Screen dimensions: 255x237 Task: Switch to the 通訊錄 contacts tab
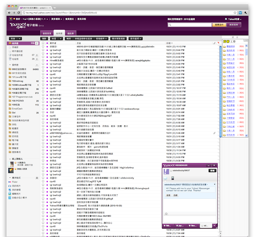(x=71, y=33)
